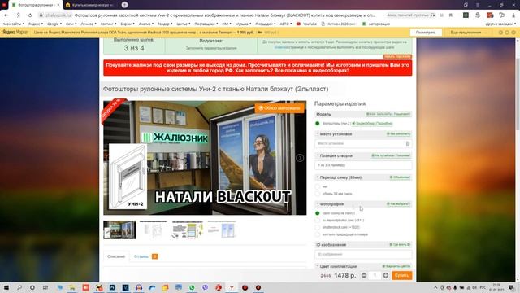Viewport: 520px width, 293px height.
Task: Click the ID изображения input field
Action: coord(363,255)
